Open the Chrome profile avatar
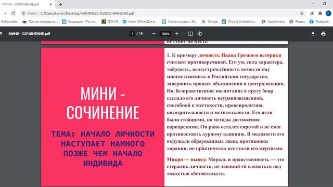Screen dimensions: 333x187 click(328, 14)
